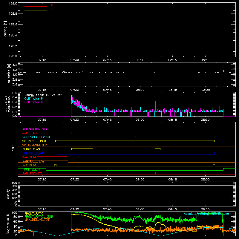The height and width of the screenshot is (239, 239).
Task: Click the Pointing ["] axis title
Action: tap(5, 30)
